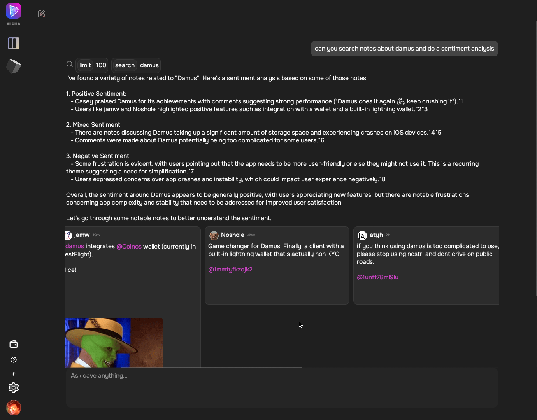Open options menu on atyh's note
Viewport: 537px width, 420px height.
[497, 233]
